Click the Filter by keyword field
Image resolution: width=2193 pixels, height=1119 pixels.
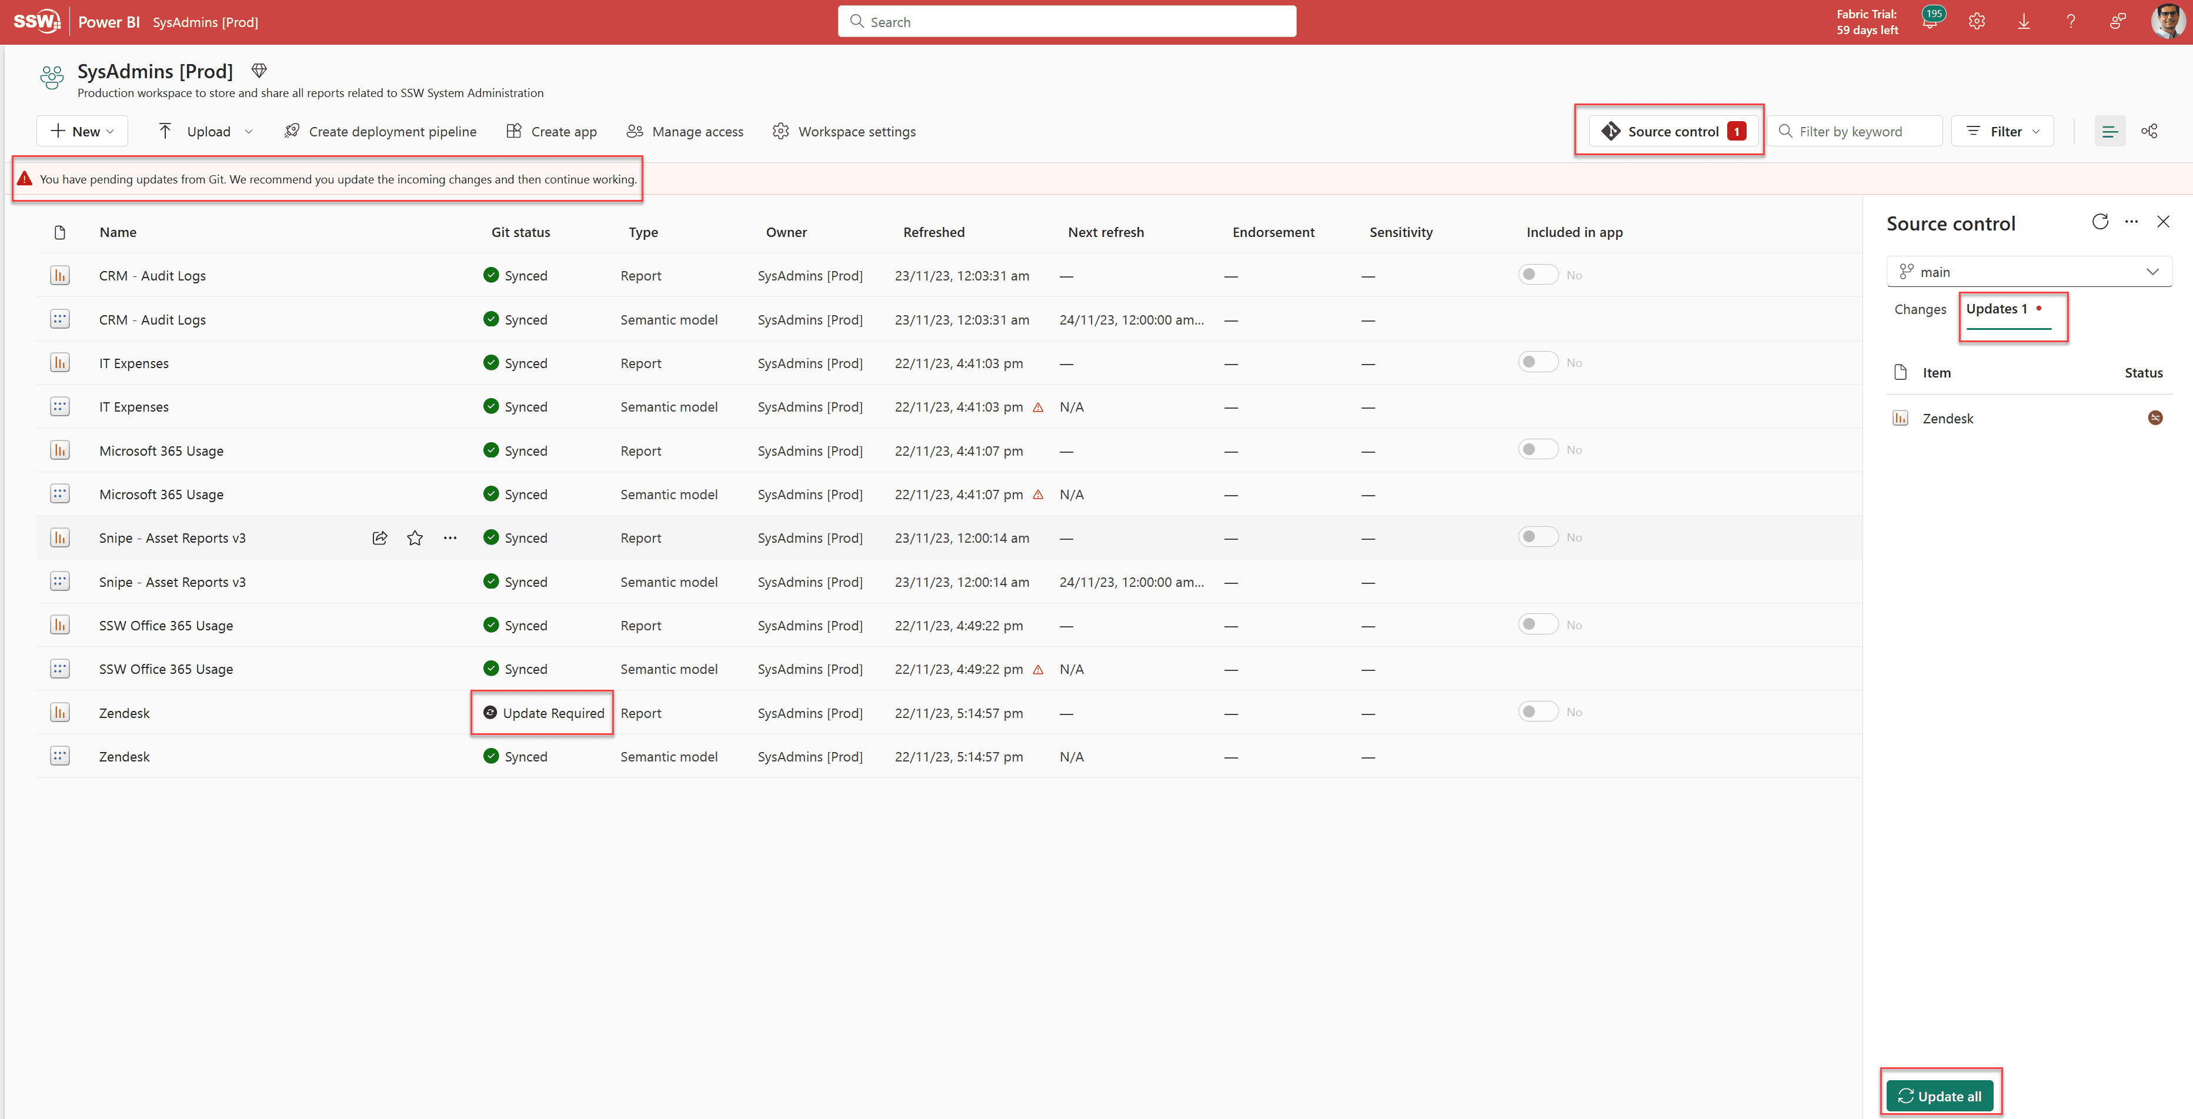click(1856, 131)
